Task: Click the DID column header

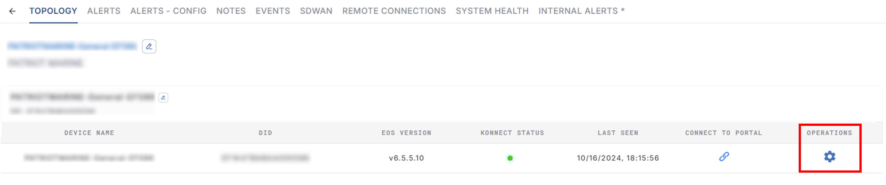Action: (265, 133)
